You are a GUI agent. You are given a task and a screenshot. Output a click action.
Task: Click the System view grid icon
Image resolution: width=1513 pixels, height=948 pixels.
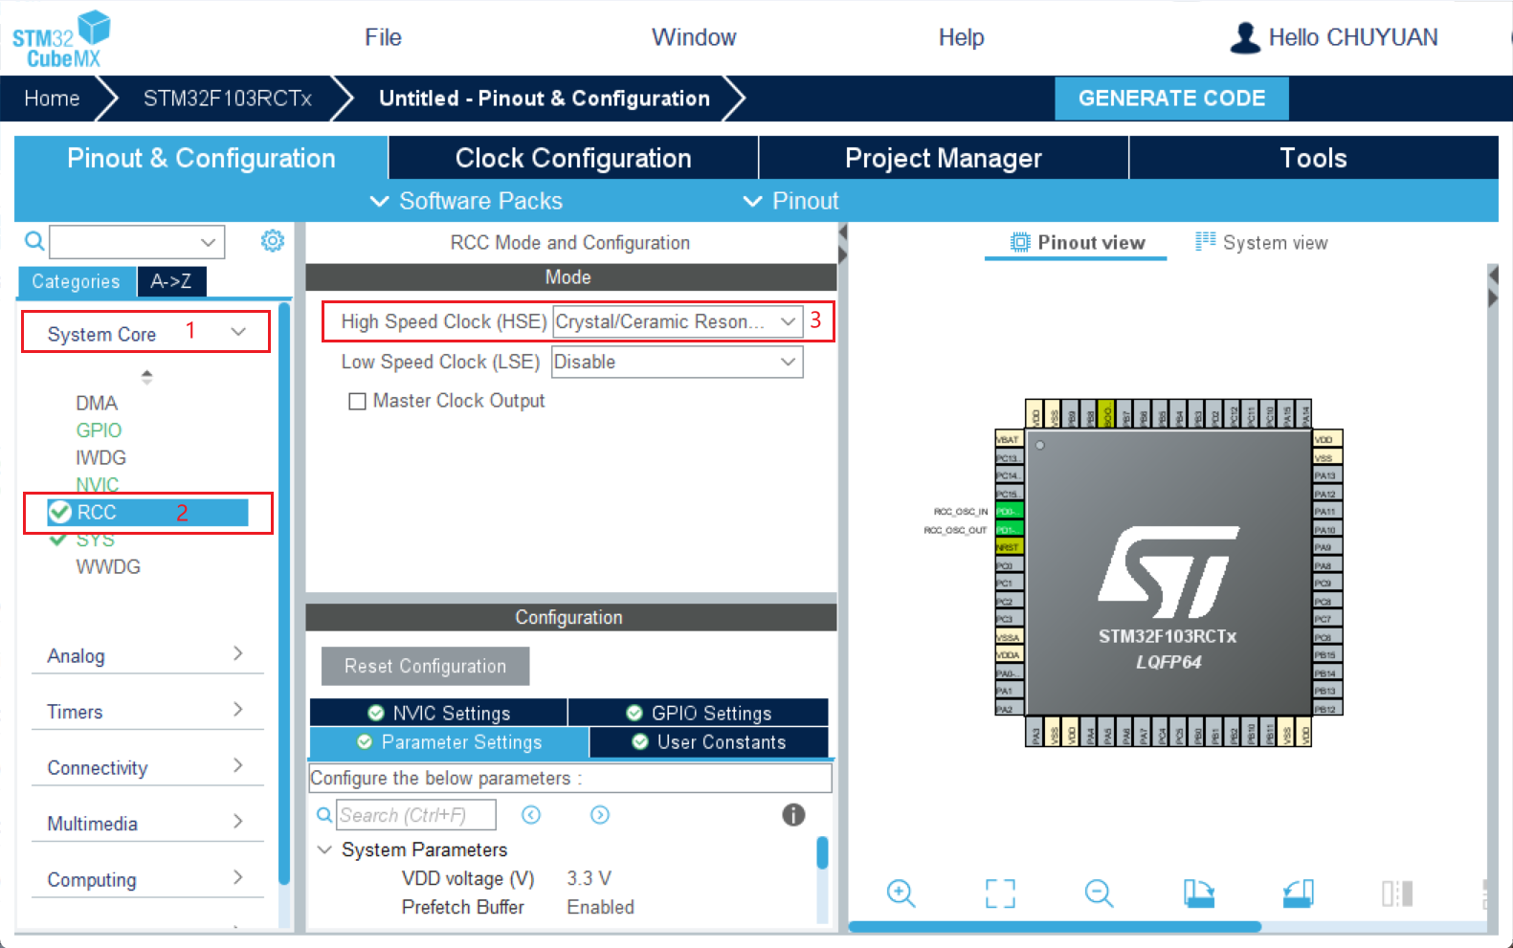click(x=1205, y=241)
